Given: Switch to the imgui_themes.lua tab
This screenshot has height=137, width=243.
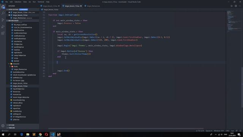Looking at the screenshot, I should (x=93, y=6).
